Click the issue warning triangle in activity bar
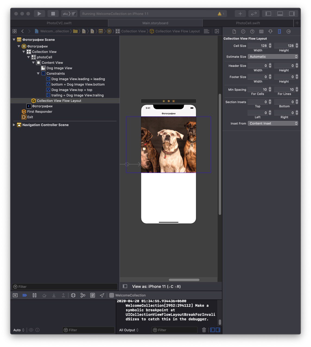This screenshot has width=311, height=347. click(220, 14)
